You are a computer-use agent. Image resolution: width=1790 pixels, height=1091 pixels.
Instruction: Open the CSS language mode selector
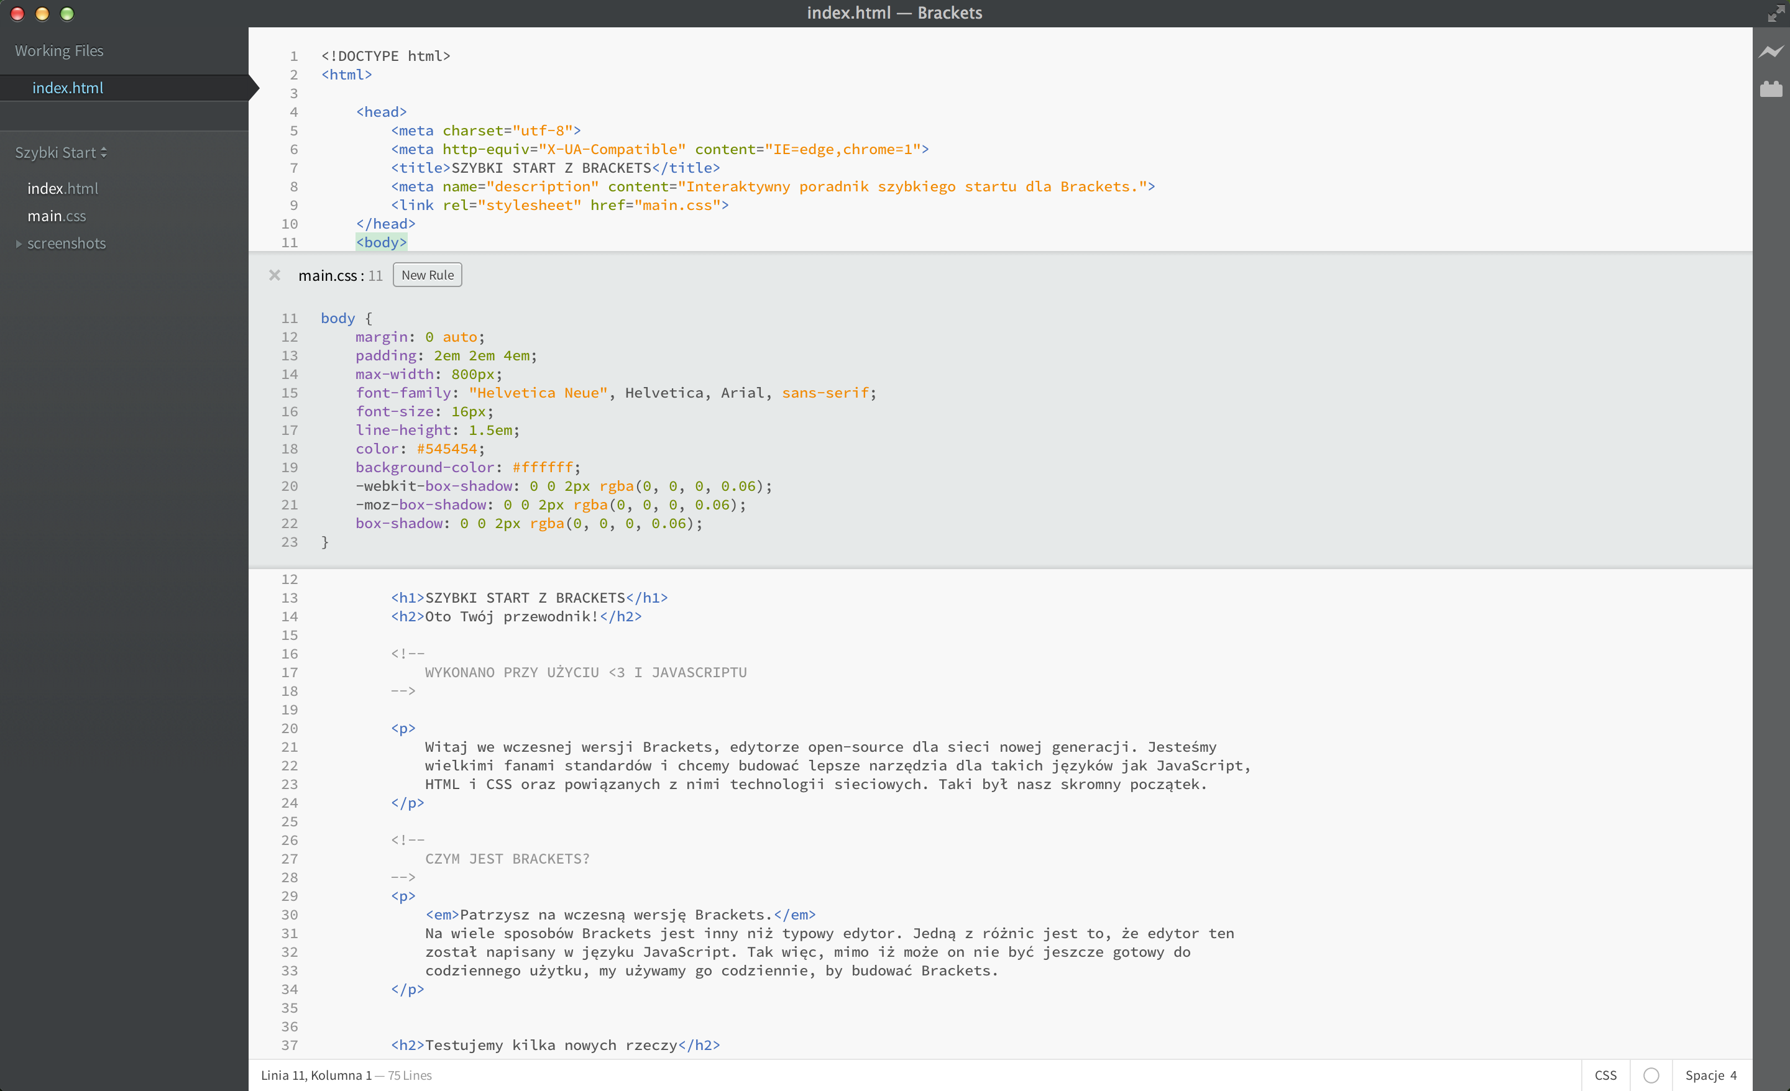tap(1605, 1075)
